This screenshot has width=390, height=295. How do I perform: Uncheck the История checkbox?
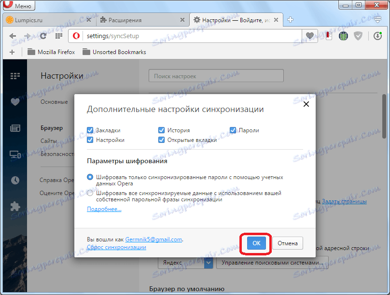(161, 130)
